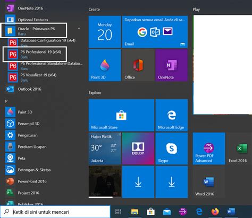Open the Word 2016 tile
Screen dimensions: 252x218
tap(209, 182)
